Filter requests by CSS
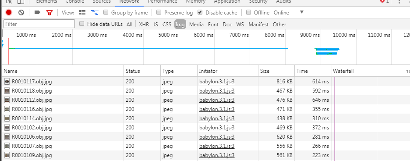 click(x=167, y=24)
